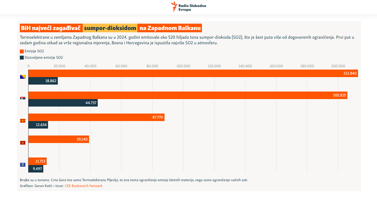The width and height of the screenshot is (377, 197).
Task: Click the orange bar labeled 11.713
Action: (37, 161)
